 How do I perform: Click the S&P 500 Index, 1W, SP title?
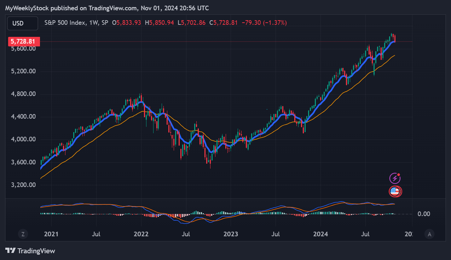click(76, 22)
